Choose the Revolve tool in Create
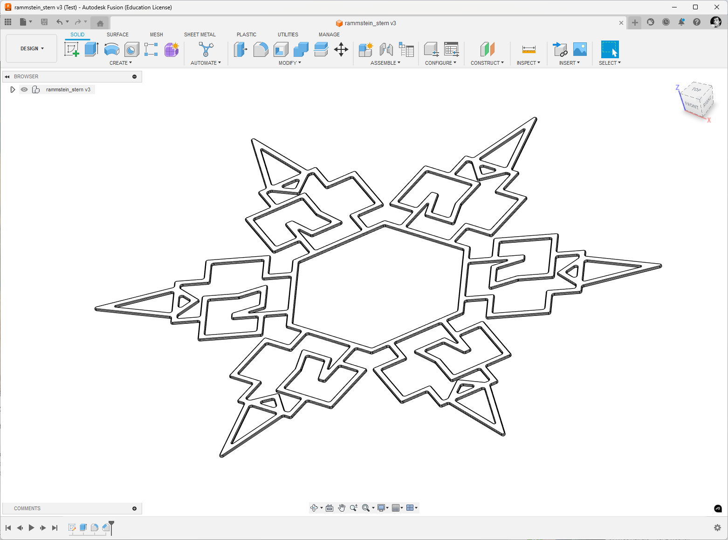The height and width of the screenshot is (540, 728). [111, 49]
